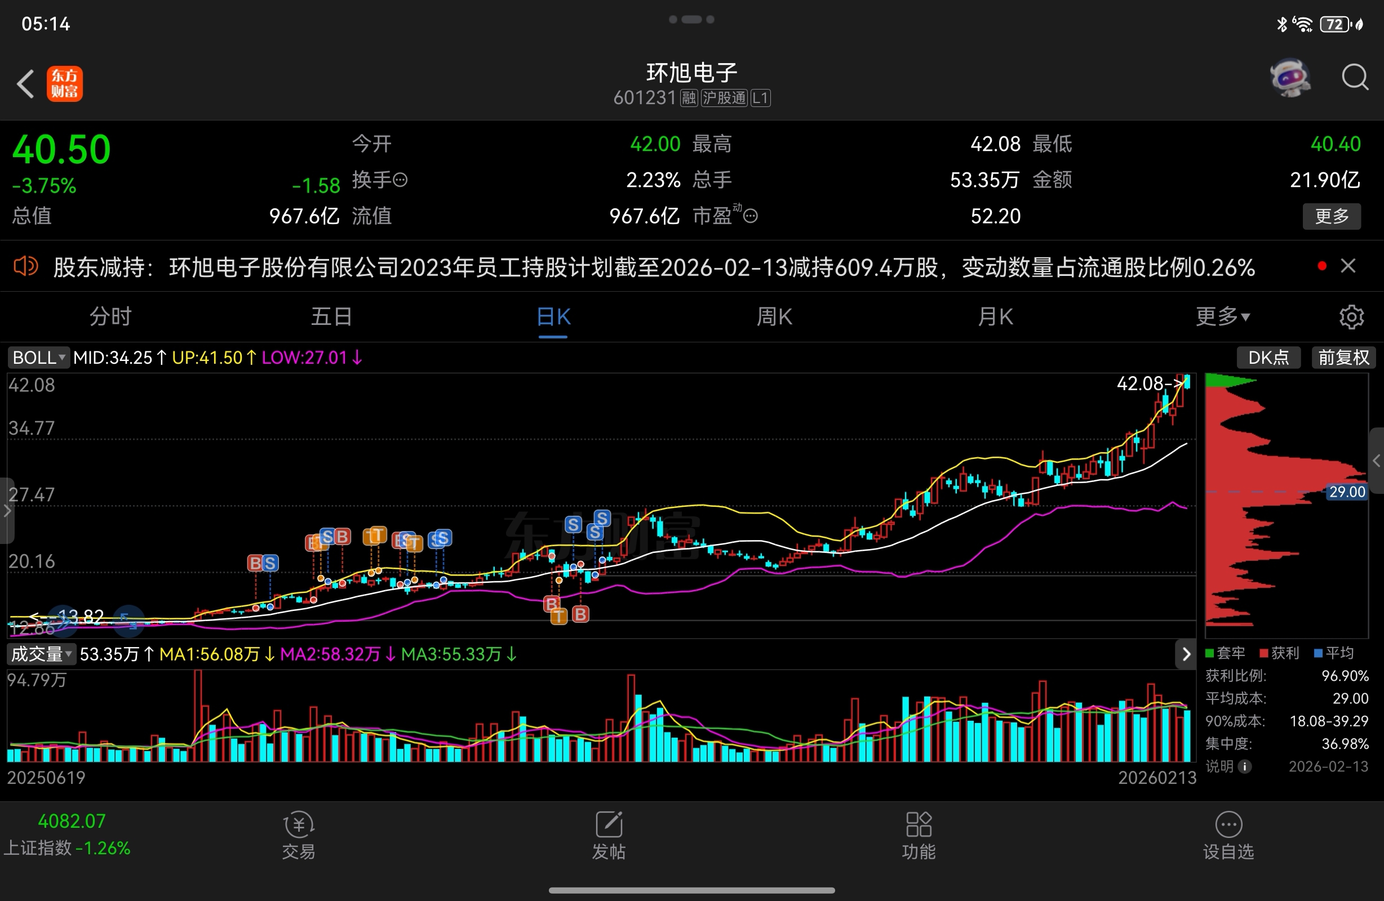
Task: Tap the 东方财富 logo icon
Action: (x=65, y=84)
